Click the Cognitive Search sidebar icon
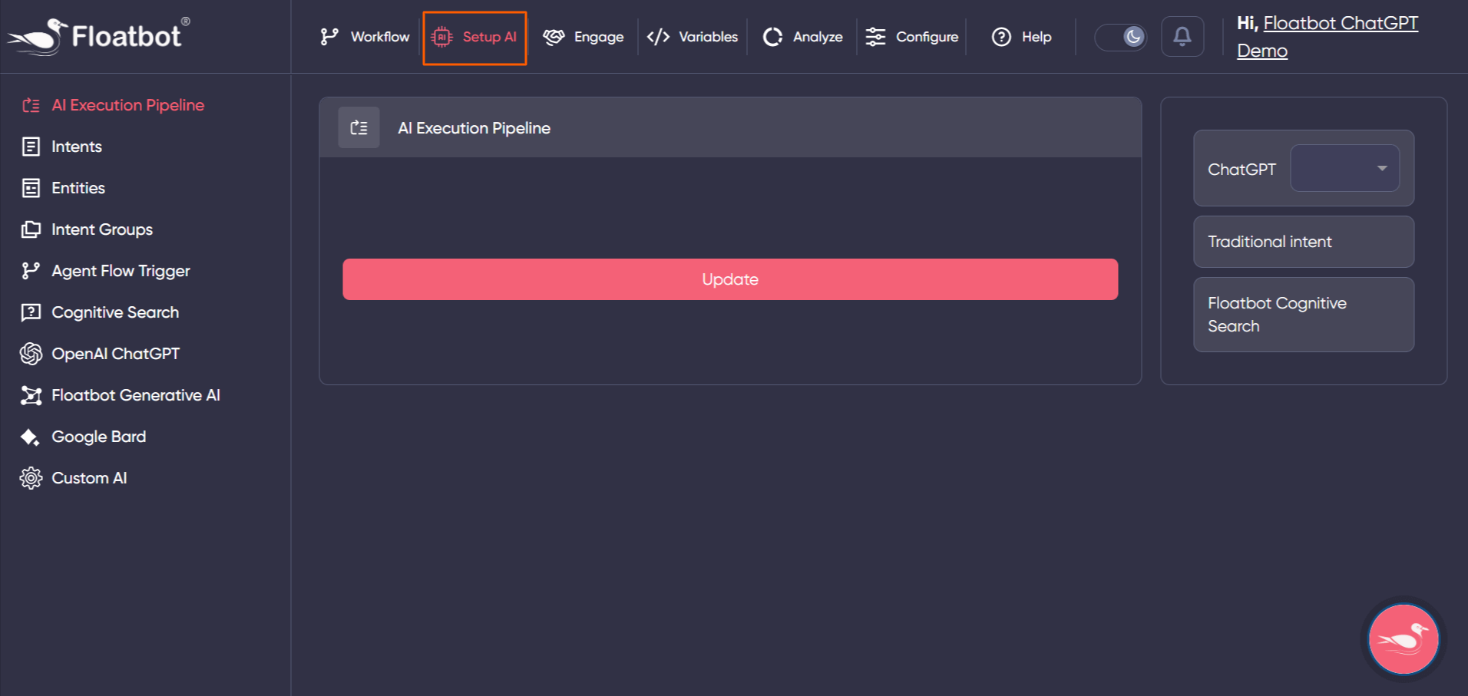The width and height of the screenshot is (1468, 696). tap(31, 312)
